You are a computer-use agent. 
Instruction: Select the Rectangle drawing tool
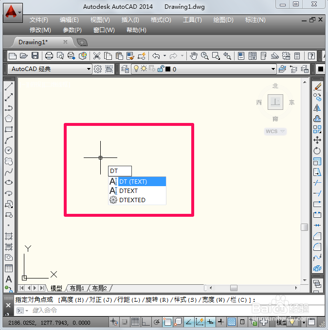click(x=9, y=129)
